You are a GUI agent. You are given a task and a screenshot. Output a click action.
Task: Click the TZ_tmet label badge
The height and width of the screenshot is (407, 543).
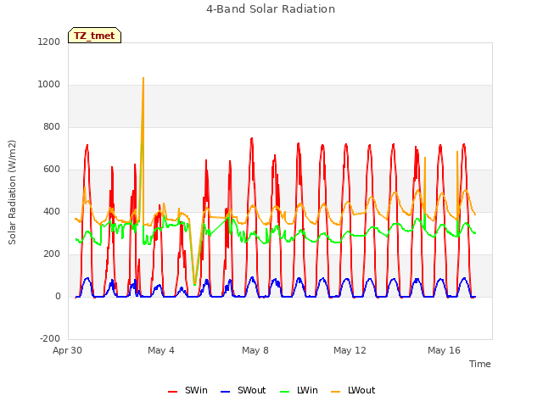click(94, 36)
